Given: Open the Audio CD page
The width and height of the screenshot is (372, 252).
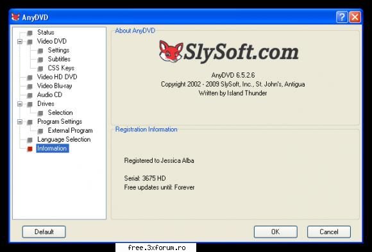Looking at the screenshot, I should [49, 95].
